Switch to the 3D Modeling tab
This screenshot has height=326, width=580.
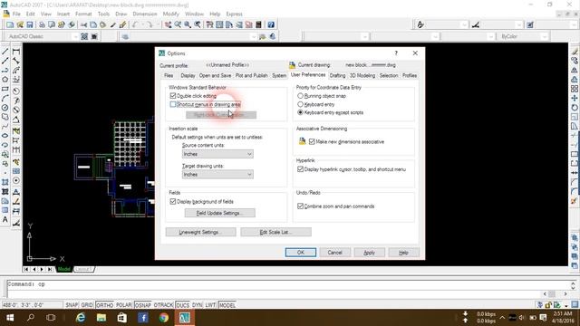[362, 75]
